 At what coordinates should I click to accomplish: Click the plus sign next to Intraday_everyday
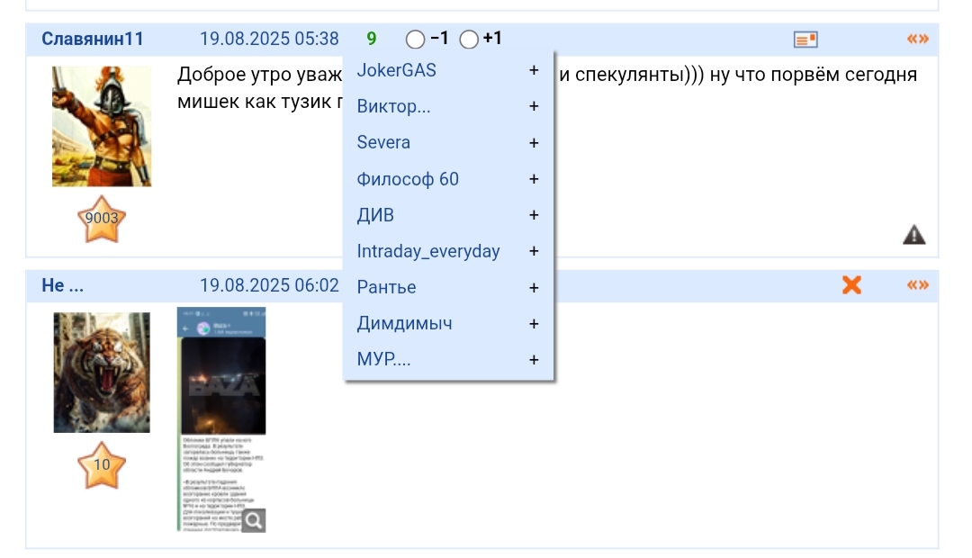tap(534, 251)
